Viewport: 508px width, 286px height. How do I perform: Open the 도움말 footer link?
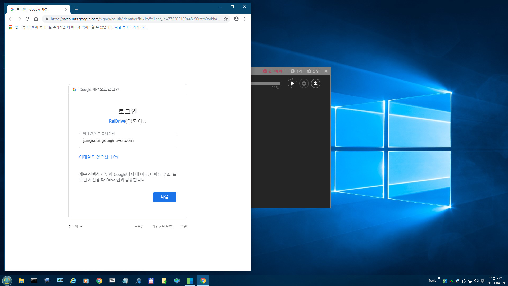coord(139,226)
